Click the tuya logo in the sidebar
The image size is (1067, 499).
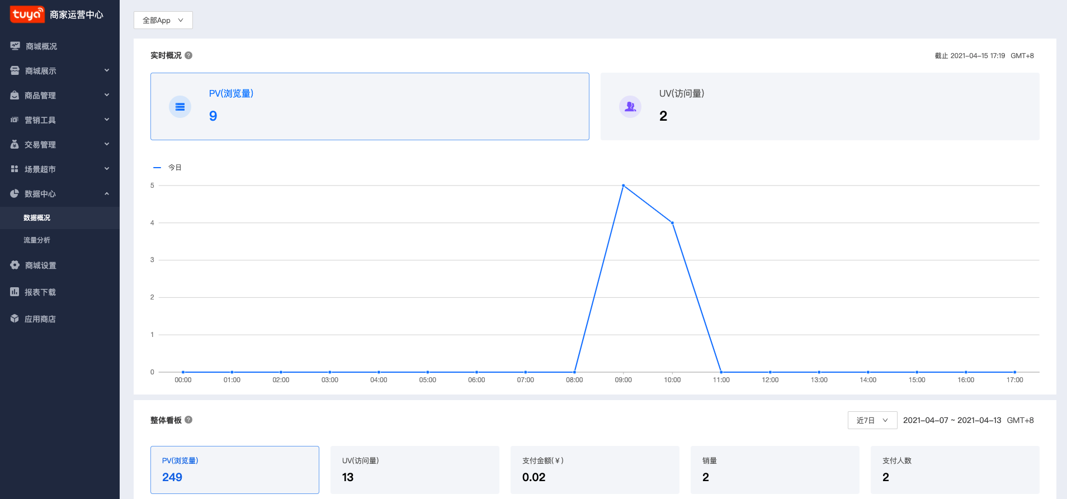27,14
